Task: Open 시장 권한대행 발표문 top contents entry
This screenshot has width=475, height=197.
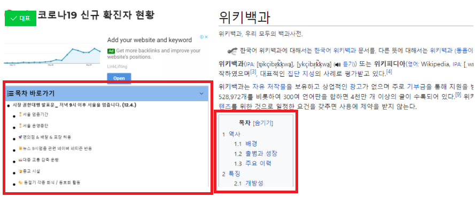Action: point(74,105)
